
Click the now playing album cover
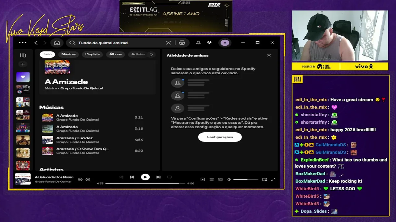(x=23, y=179)
